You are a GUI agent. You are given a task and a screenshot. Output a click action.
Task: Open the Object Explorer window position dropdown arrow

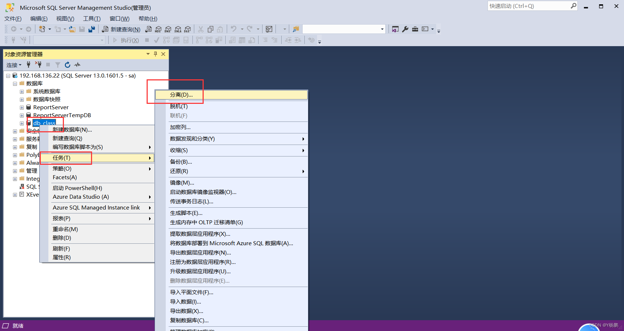148,54
